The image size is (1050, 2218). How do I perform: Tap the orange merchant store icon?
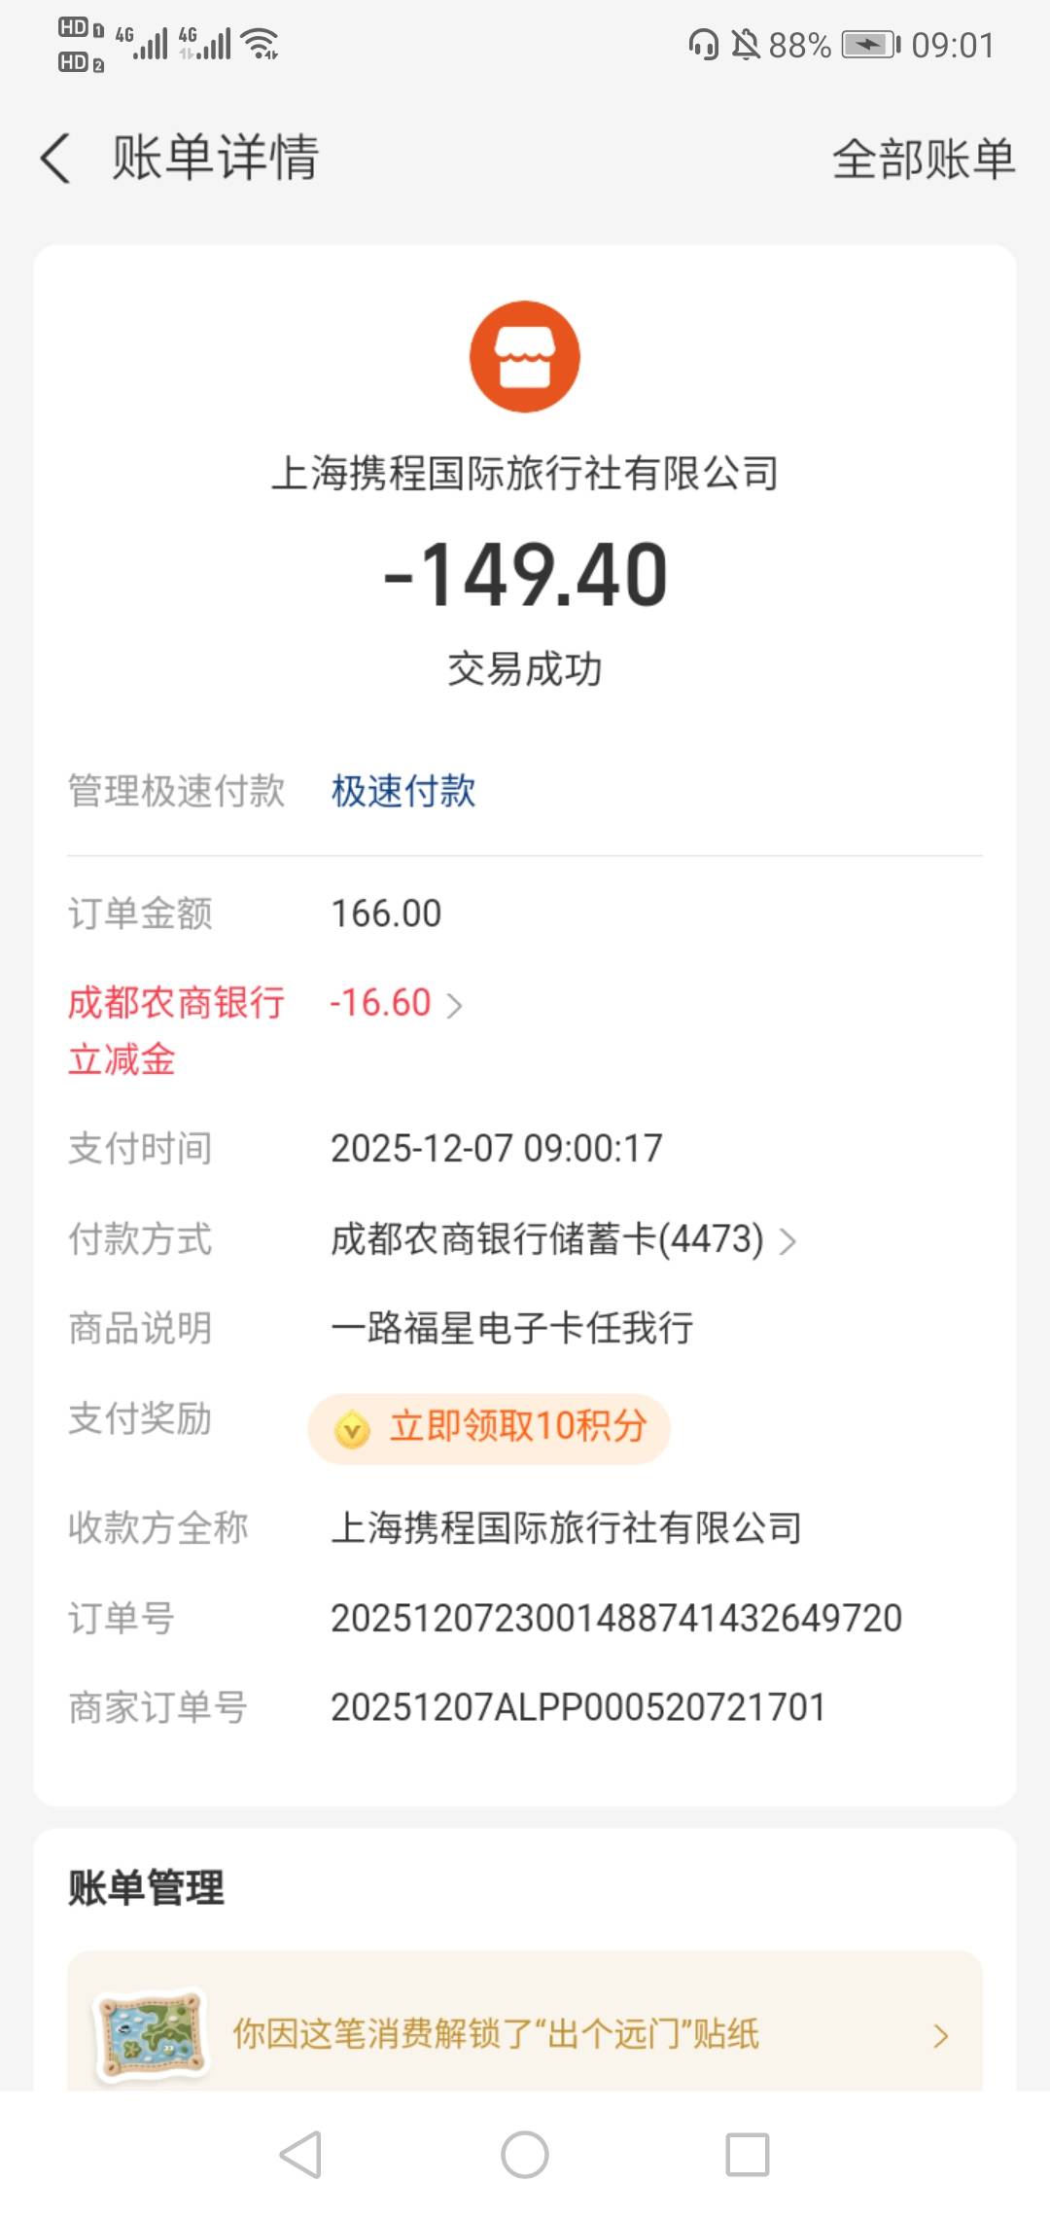click(525, 356)
